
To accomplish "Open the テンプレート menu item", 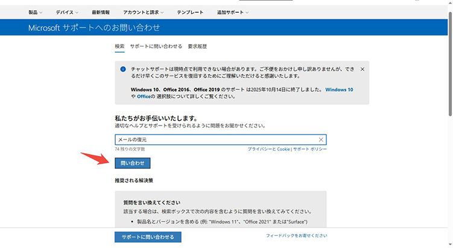I will point(190,13).
